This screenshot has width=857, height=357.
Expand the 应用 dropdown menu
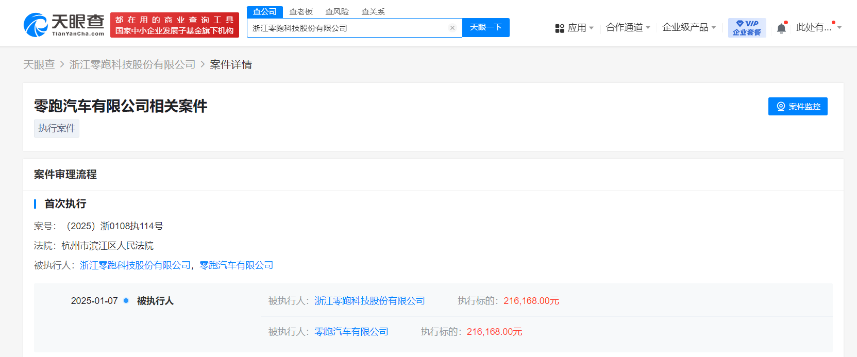[581, 28]
